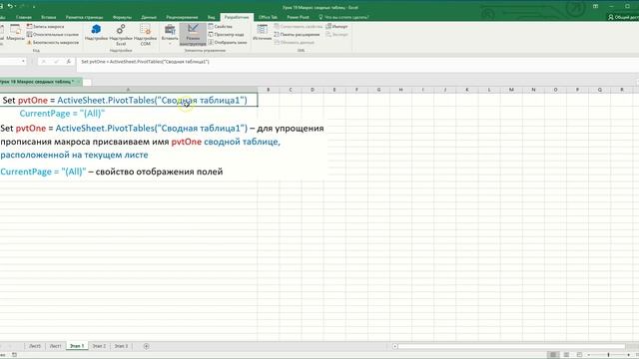This screenshot has width=639, height=359.
Task: Open Macro Security (Безопасность макросов)
Action: tap(53, 42)
